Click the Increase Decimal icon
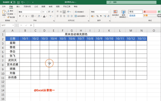 105,16
